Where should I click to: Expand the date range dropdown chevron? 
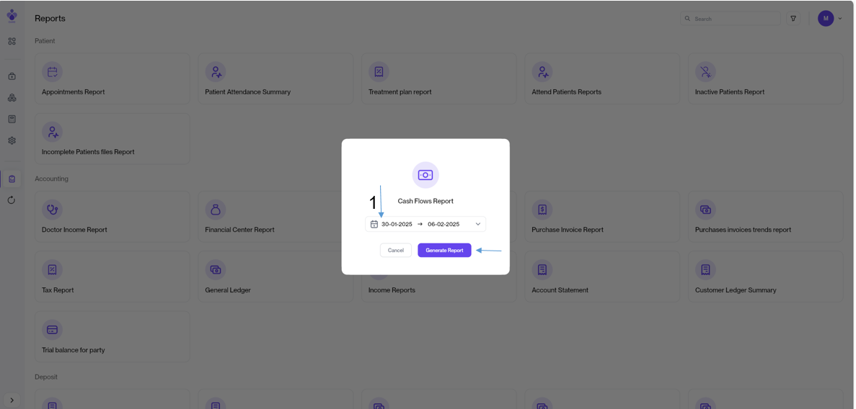pos(477,225)
